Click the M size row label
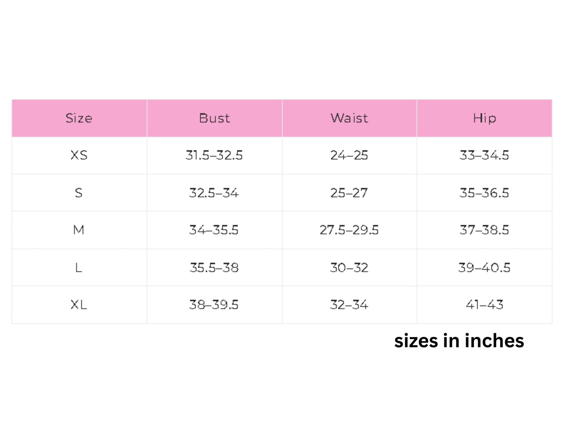 (79, 230)
